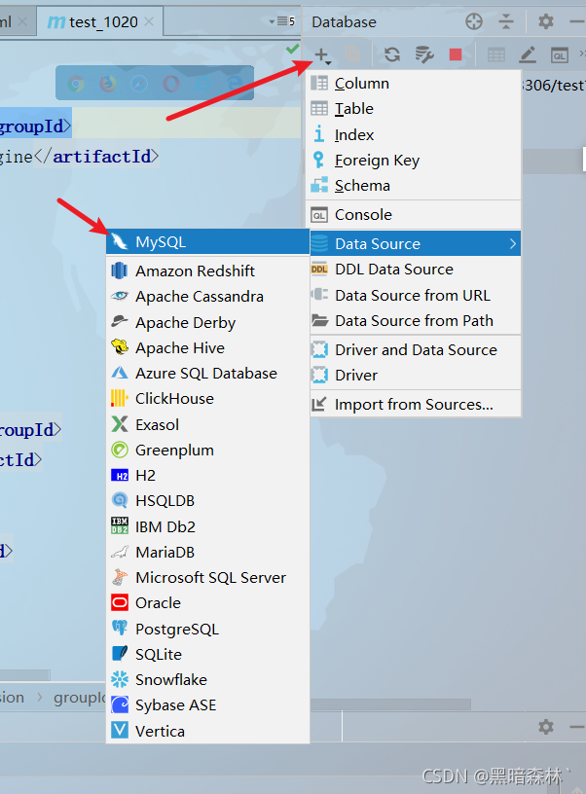
Task: Select IBM Db2 data source
Action: point(207,526)
